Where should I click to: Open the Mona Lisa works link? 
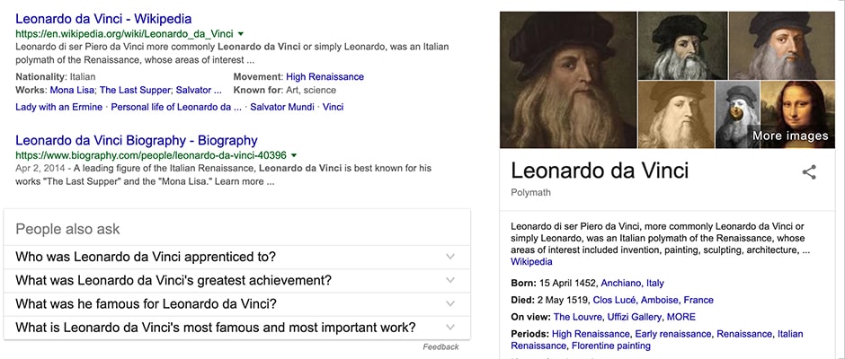pyautogui.click(x=72, y=91)
